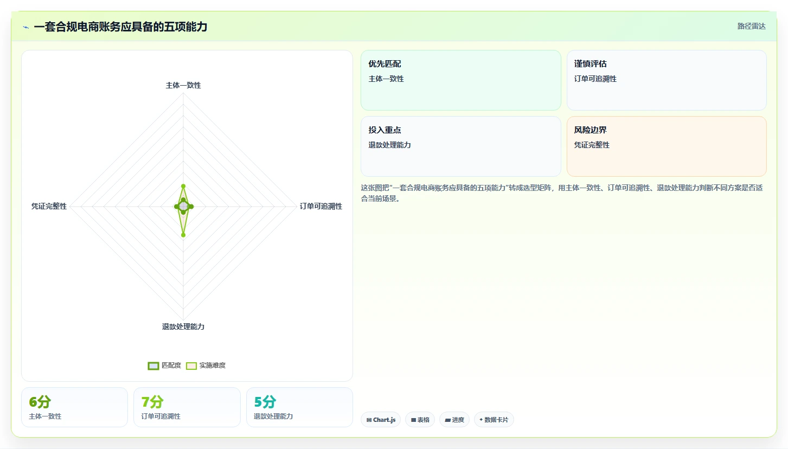788x449 pixels.
Task: Click the page title 一套合规电商账务应具备的五项能力
Action: click(x=120, y=27)
